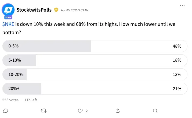
Task: Like the post with heart icon
Action: 80,111
